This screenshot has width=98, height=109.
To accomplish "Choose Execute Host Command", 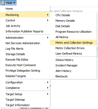I will [x=20, y=65].
